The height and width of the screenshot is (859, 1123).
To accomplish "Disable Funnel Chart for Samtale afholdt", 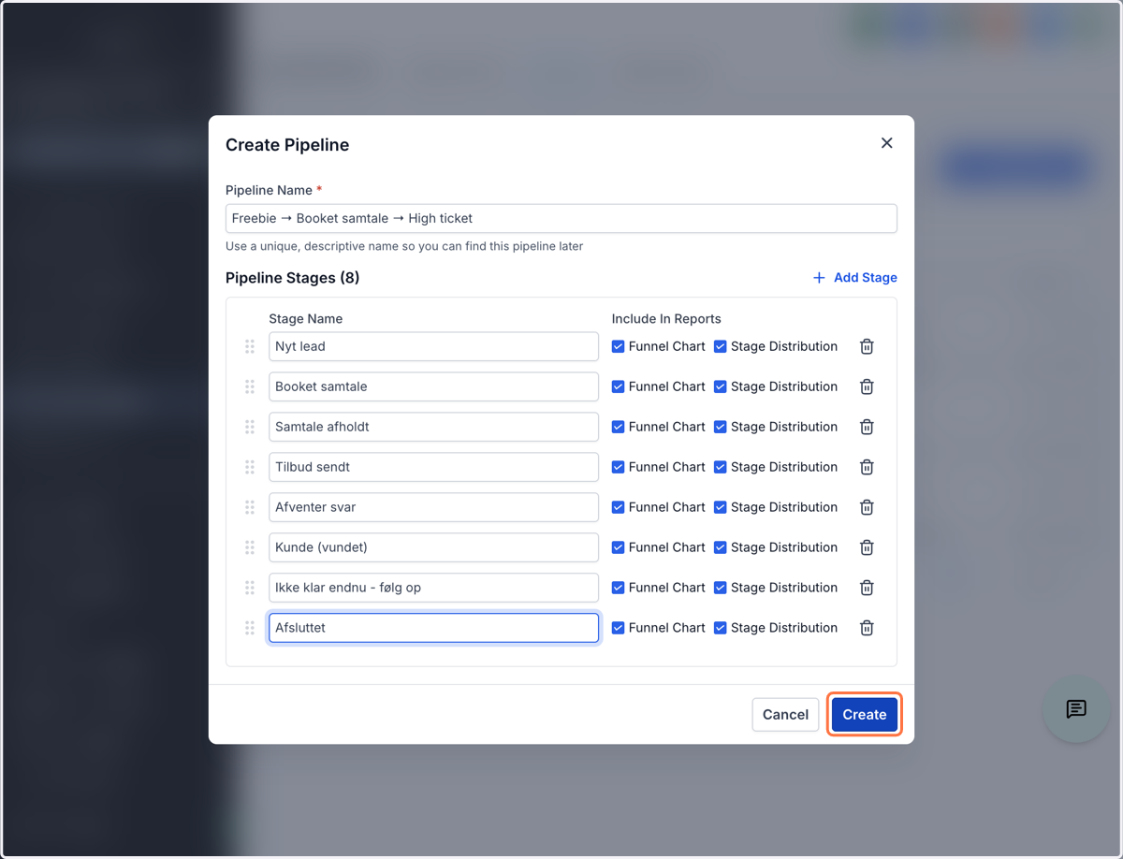I will click(x=618, y=427).
